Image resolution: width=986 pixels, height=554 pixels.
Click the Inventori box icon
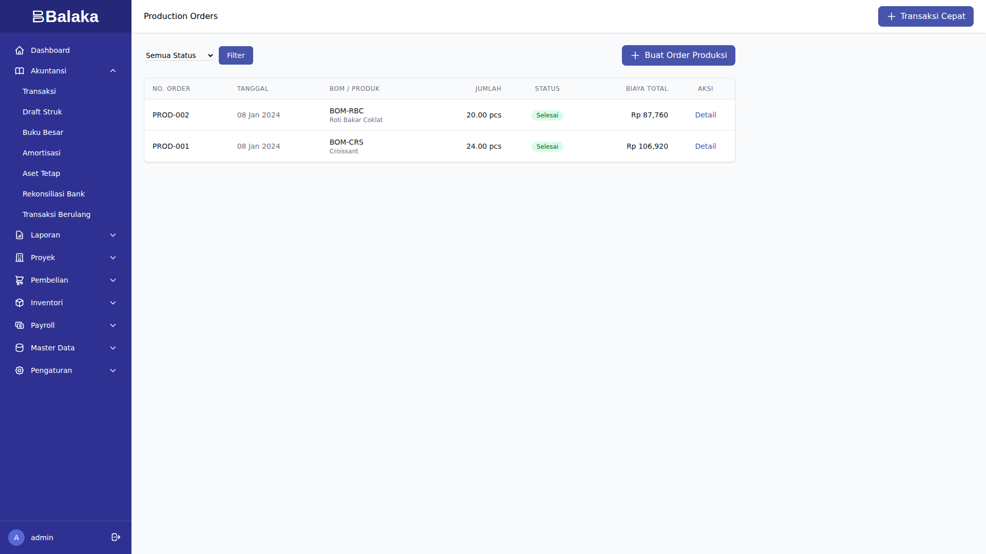tap(20, 303)
